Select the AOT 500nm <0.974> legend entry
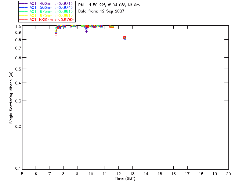The height and width of the screenshot is (188, 235). [x=46, y=7]
